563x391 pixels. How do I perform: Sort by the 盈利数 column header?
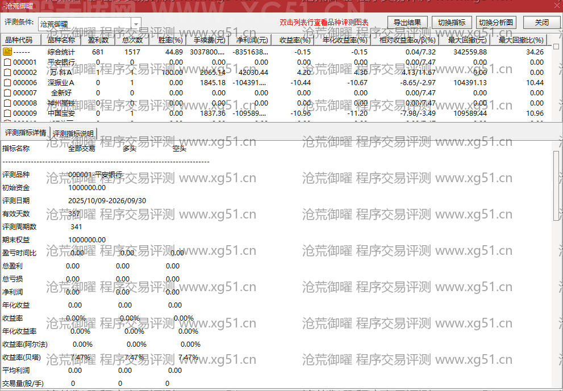coord(98,40)
